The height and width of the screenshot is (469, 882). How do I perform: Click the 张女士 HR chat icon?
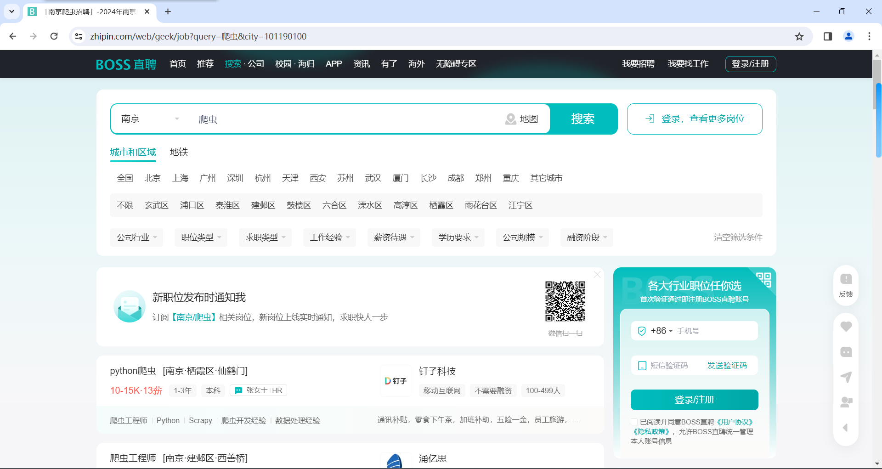point(238,390)
